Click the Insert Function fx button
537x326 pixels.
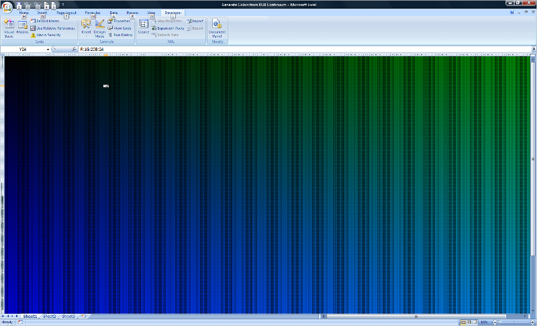click(x=74, y=49)
